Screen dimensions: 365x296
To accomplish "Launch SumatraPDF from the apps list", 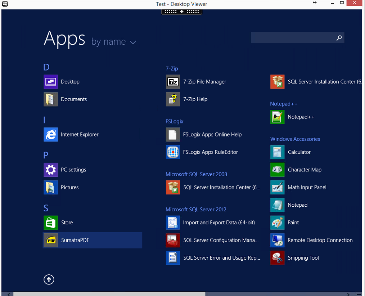I will pos(93,240).
